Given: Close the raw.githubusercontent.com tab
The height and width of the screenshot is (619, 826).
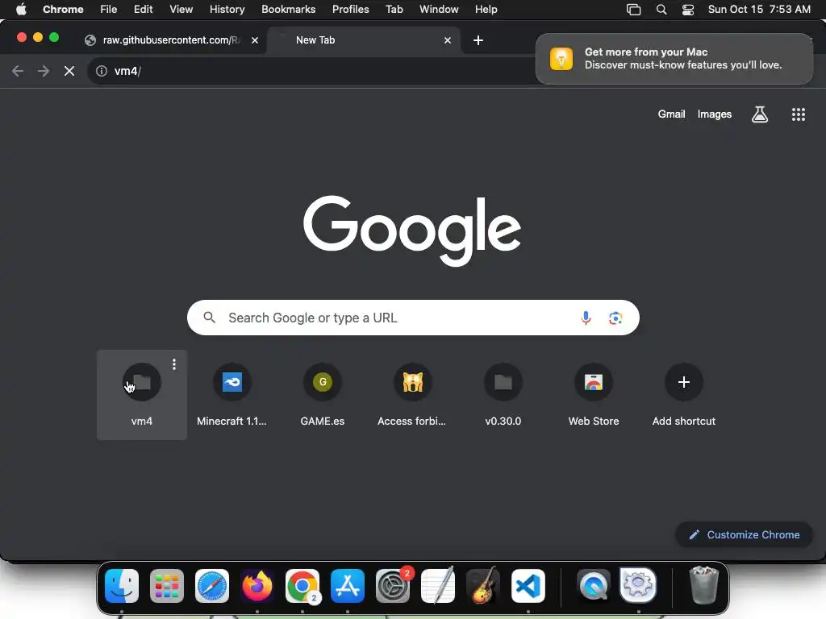Looking at the screenshot, I should pos(255,40).
